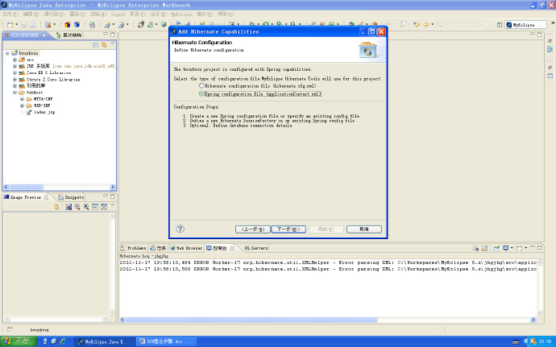The image size is (556, 347).
Task: Click the status bar icon beside bvcxbvcx
Action: pos(10,329)
